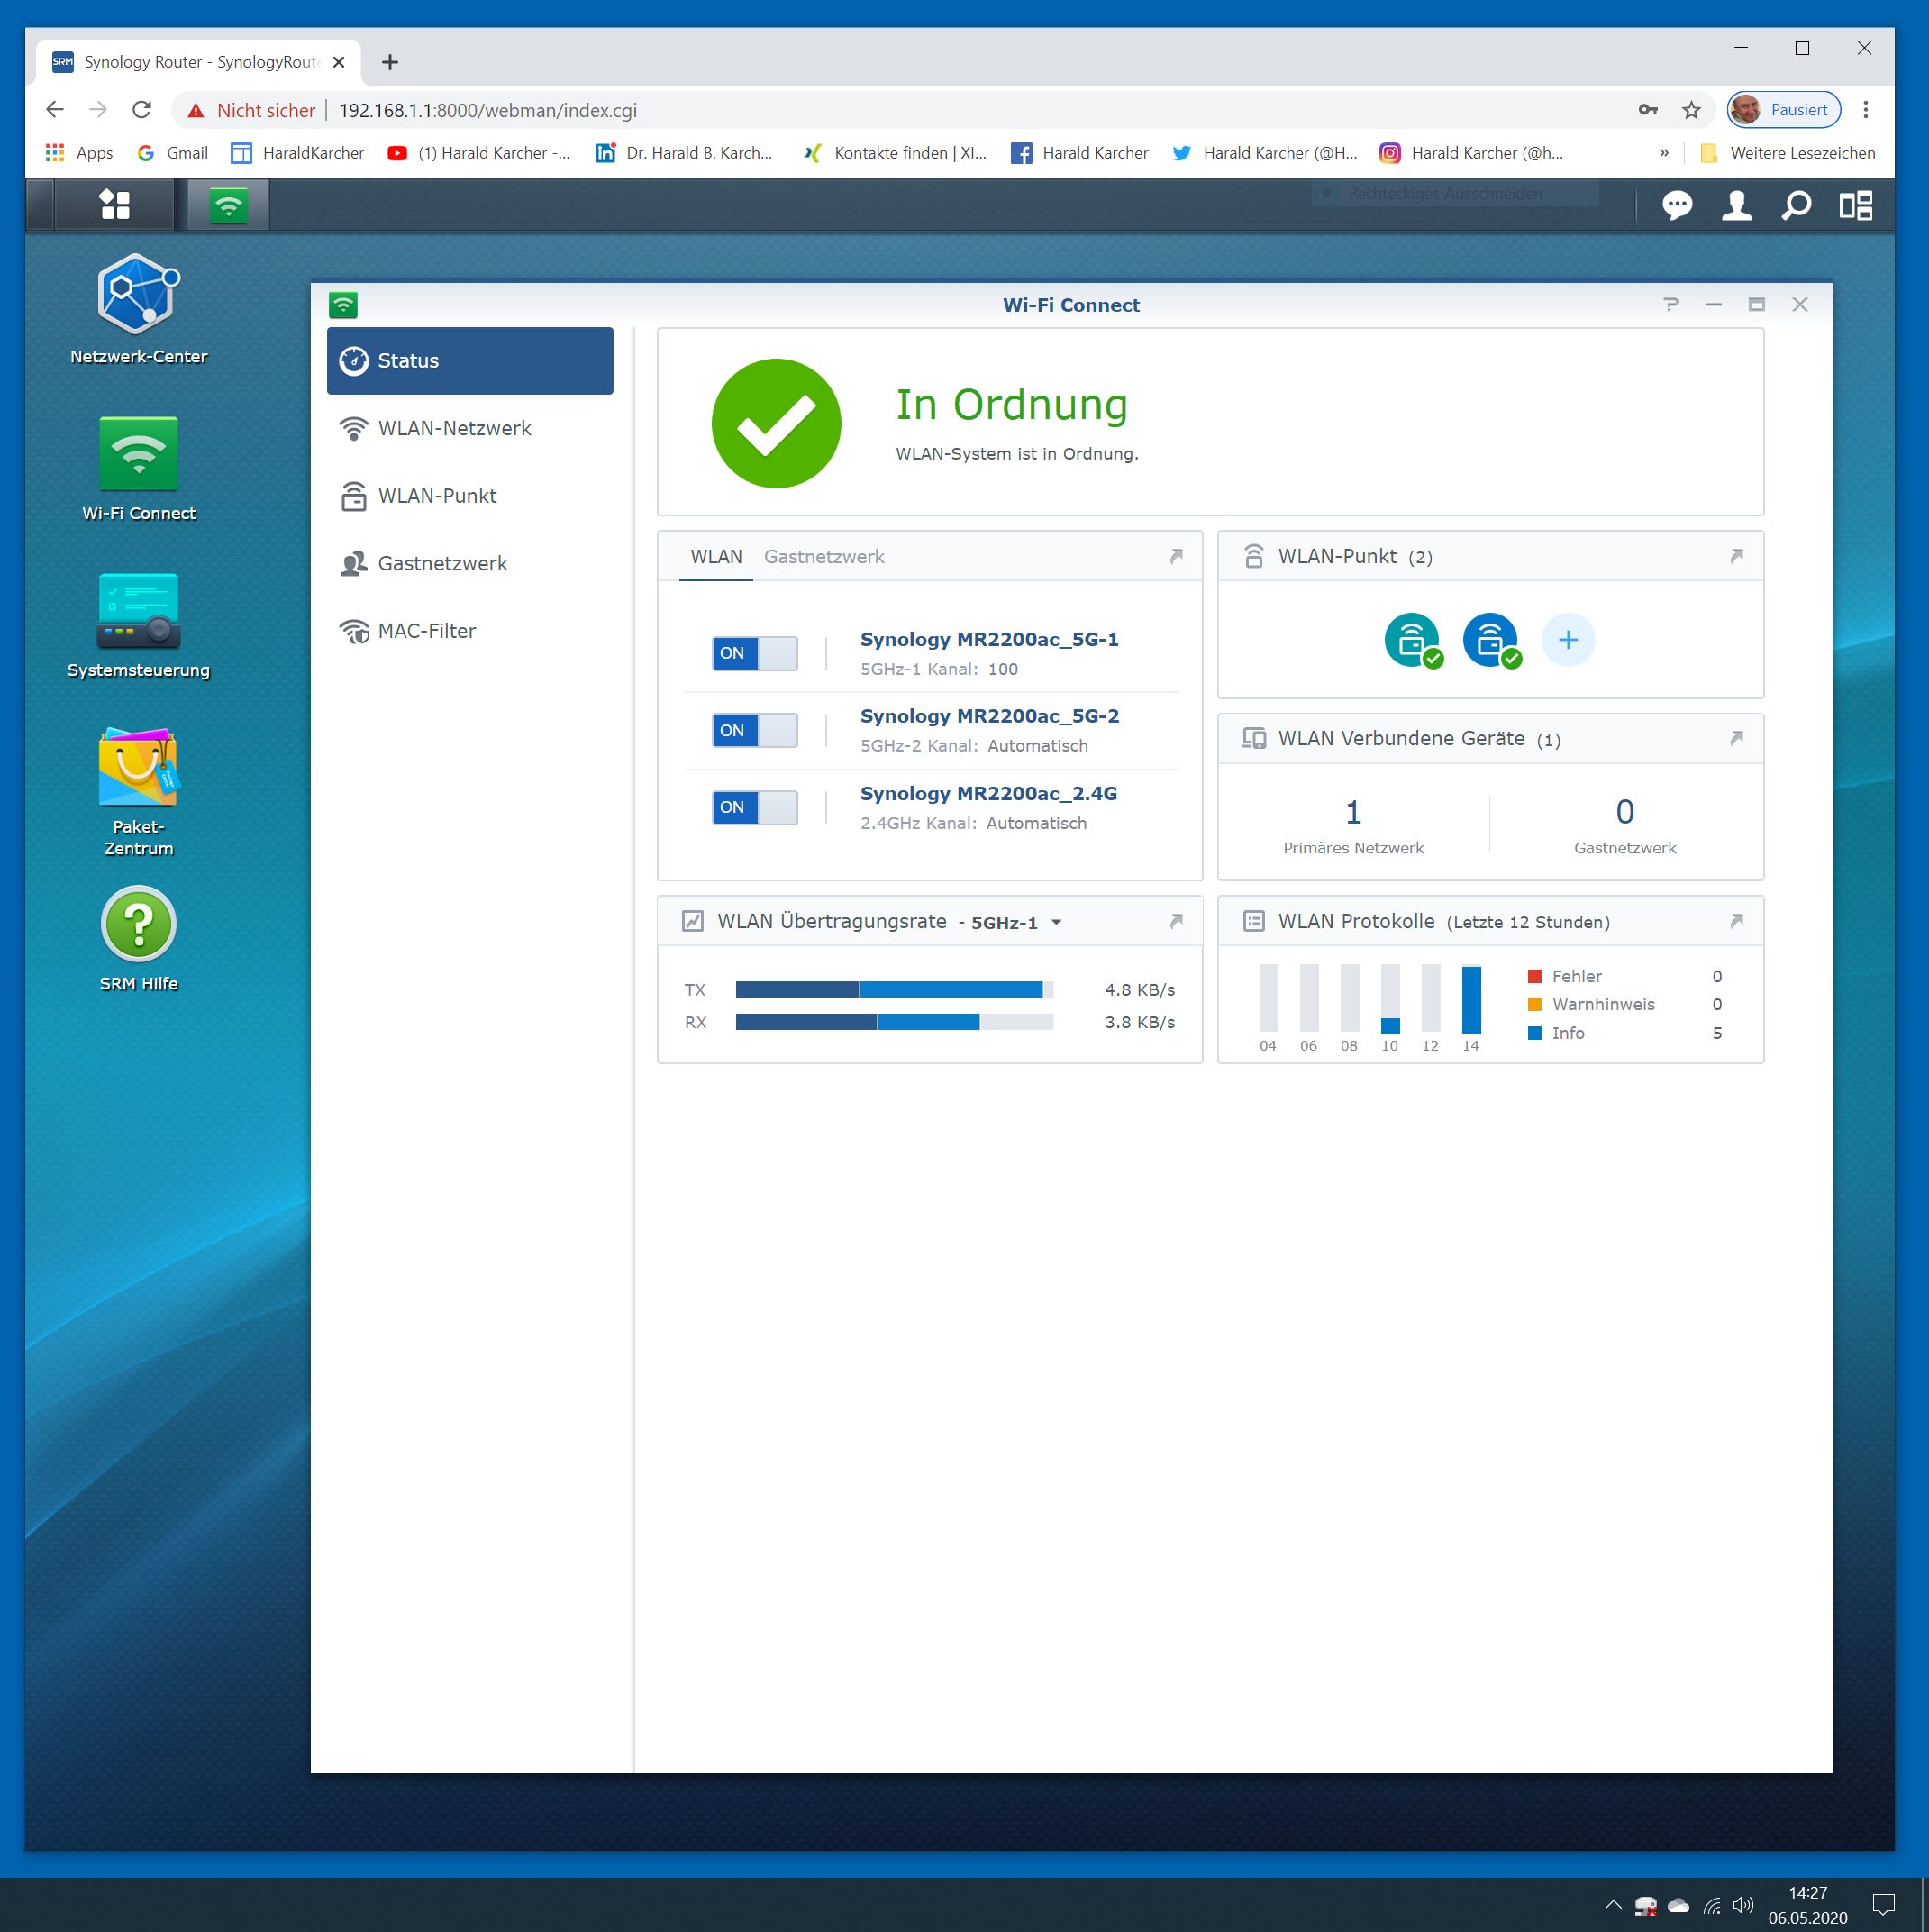Viewport: 1929px width, 1932px height.
Task: Open the SRM search magnifier icon
Action: tap(1796, 205)
